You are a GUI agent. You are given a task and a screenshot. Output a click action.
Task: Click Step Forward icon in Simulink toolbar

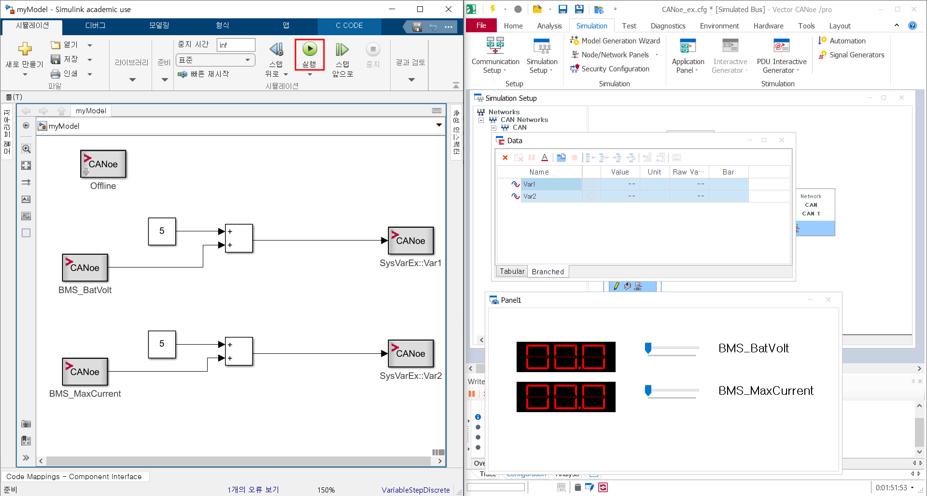coord(342,49)
